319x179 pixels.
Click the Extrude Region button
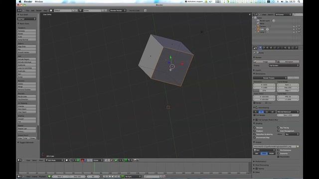26,59
